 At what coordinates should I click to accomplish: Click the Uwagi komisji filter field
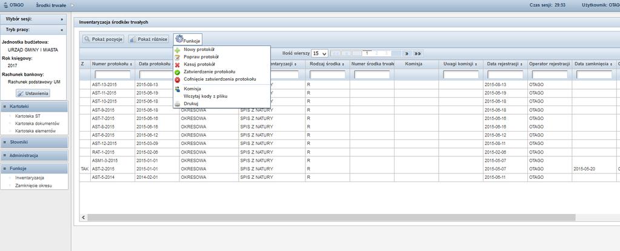[461, 75]
